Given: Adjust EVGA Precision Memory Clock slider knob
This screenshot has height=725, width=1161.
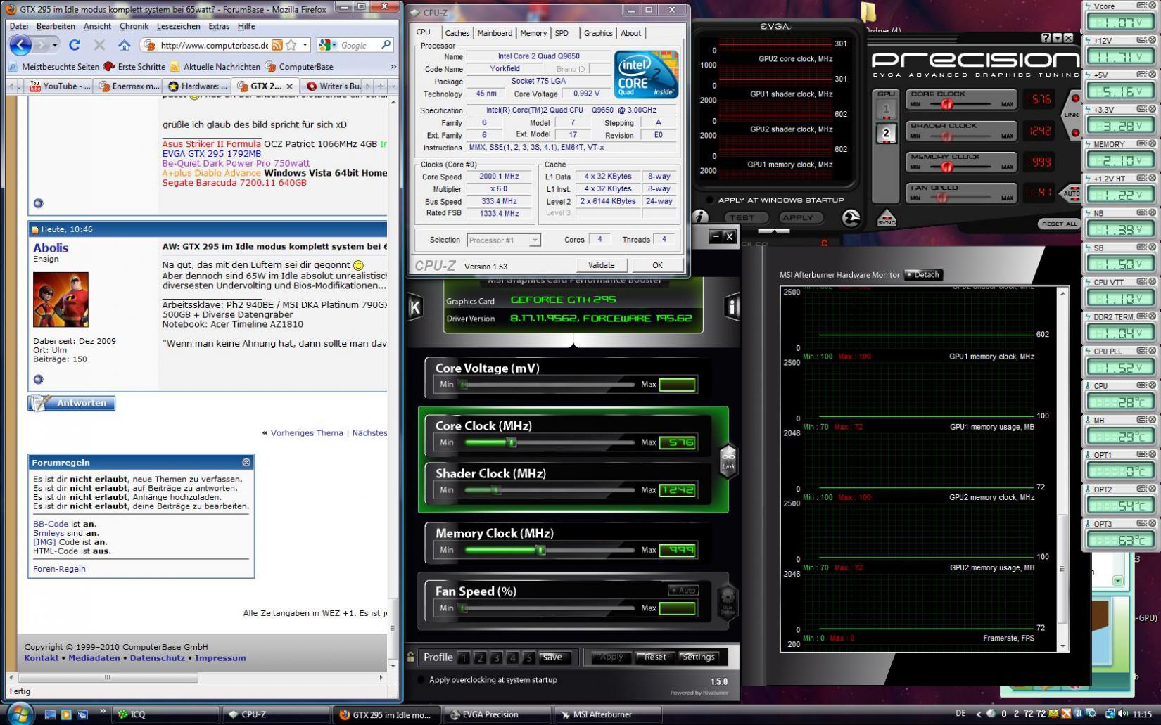Looking at the screenshot, I should pos(947,167).
